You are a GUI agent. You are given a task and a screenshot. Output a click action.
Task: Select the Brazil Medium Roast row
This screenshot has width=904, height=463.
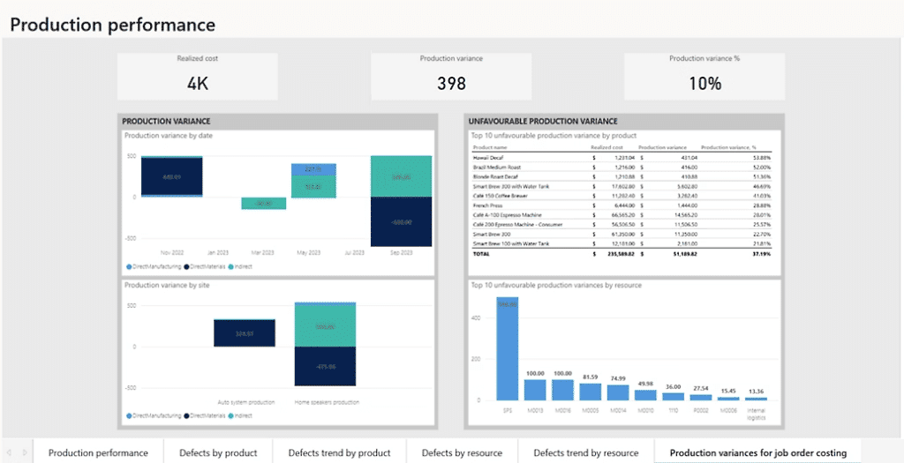click(621, 167)
